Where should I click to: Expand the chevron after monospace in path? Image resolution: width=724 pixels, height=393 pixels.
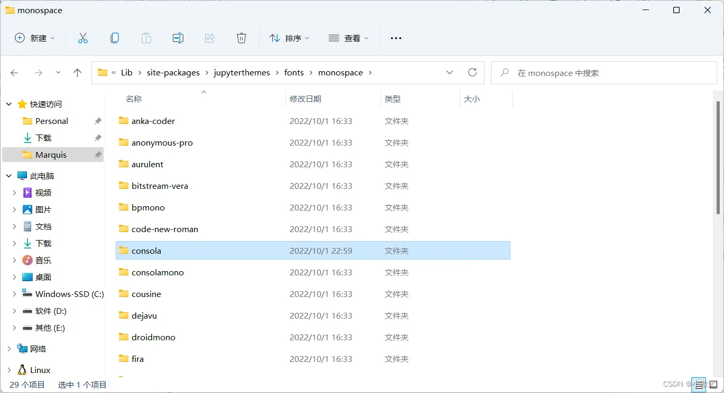click(x=370, y=73)
